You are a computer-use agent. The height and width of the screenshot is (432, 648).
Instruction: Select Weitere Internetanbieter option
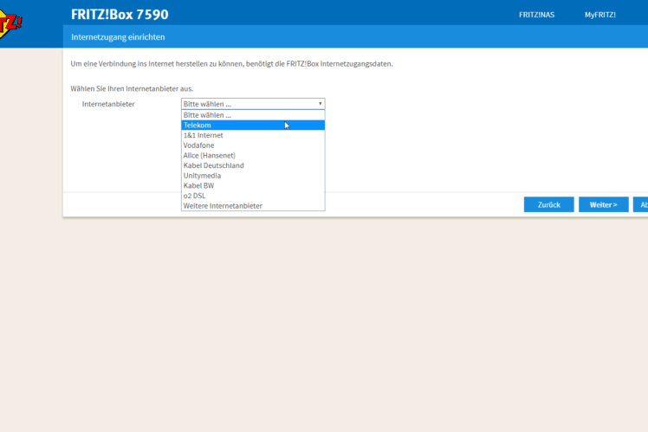(x=253, y=206)
